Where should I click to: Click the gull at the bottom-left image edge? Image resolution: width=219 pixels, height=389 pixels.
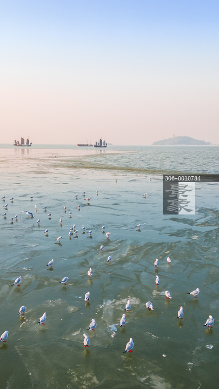click(4, 336)
